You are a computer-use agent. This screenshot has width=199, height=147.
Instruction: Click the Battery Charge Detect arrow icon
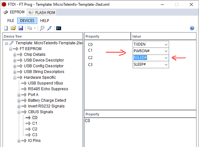24,100
